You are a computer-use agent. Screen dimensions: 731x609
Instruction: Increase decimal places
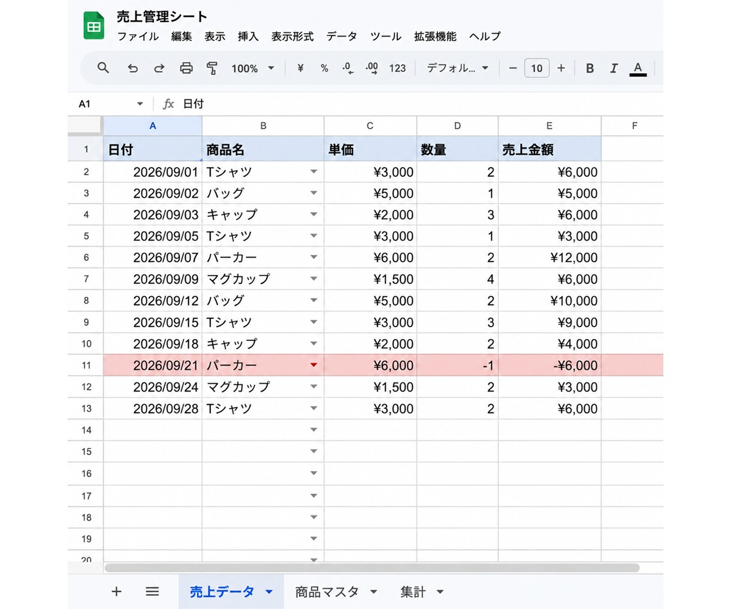click(x=371, y=68)
